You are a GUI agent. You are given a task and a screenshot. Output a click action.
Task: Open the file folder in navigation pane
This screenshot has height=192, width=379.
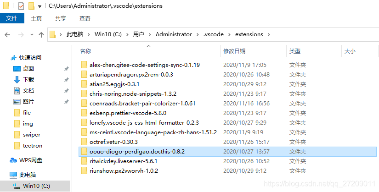[27, 113]
